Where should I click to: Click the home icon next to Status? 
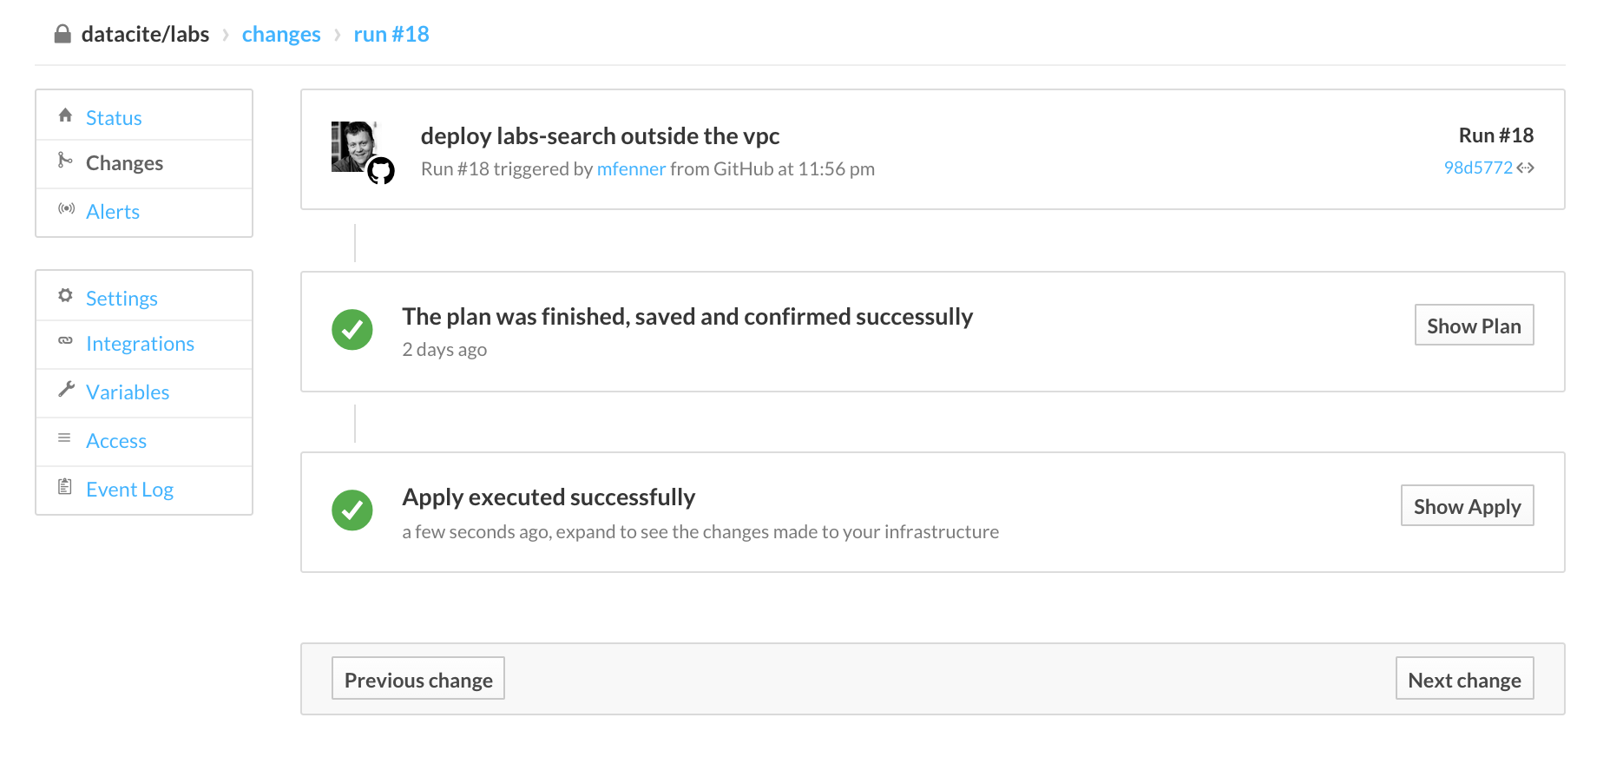coord(65,115)
